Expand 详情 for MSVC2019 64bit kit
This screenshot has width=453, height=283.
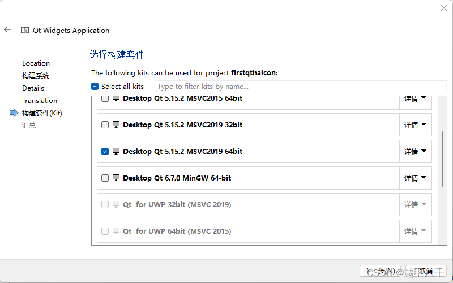pyautogui.click(x=416, y=151)
